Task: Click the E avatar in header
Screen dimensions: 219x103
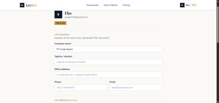Action: (182, 5)
